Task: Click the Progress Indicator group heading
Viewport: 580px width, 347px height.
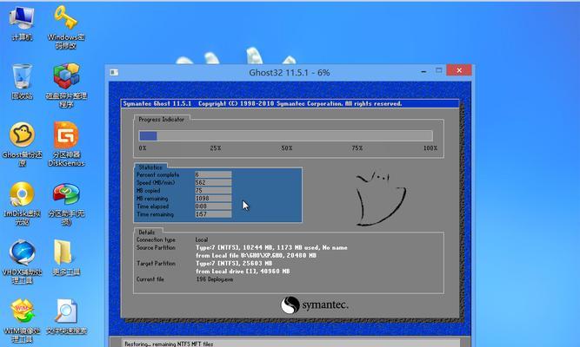Action: click(x=161, y=119)
